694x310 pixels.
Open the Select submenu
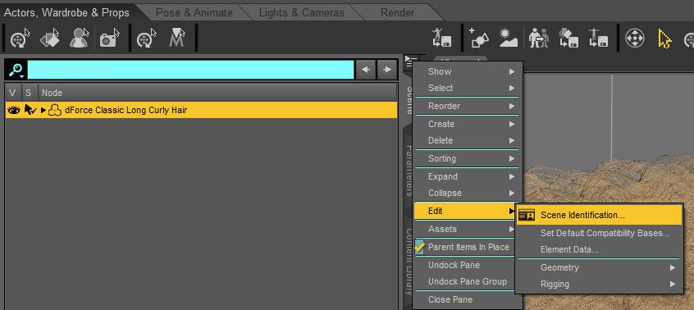click(467, 88)
